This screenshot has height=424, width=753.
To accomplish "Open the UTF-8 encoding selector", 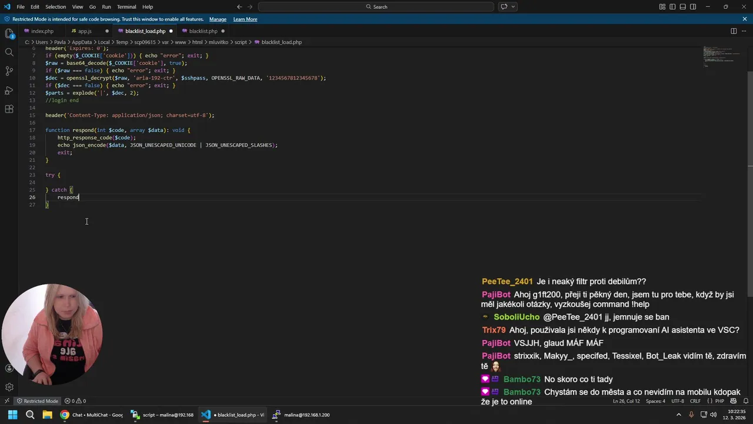I will coord(678,401).
